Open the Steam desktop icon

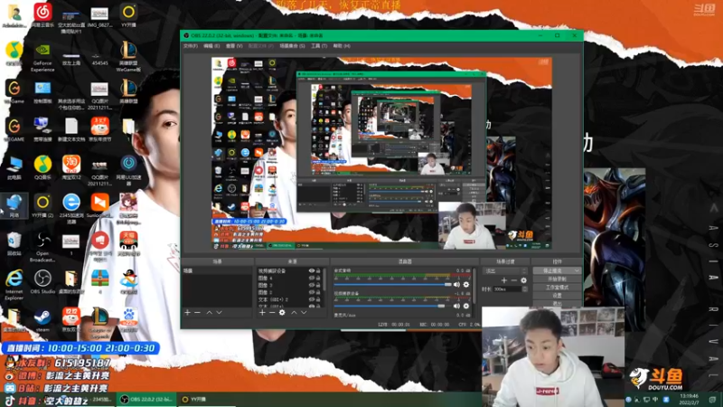pos(42,320)
